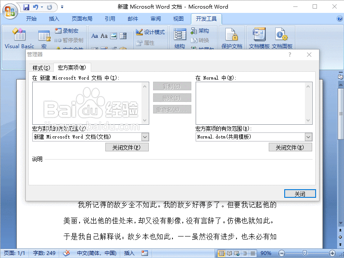Click the document vertical scrollbar thumb
Viewport: 344px width, 258px height.
point(341,114)
